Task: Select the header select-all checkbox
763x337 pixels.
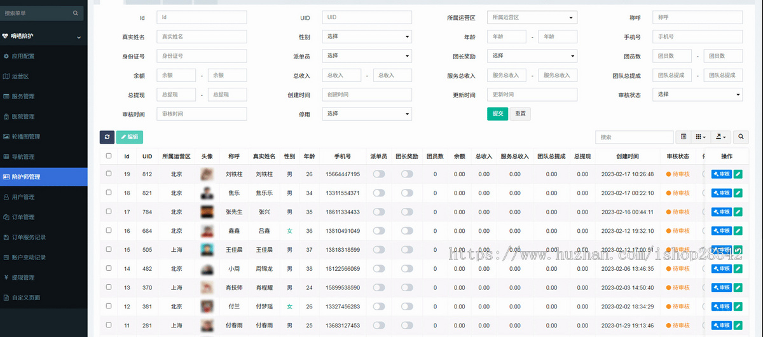Action: coord(109,156)
